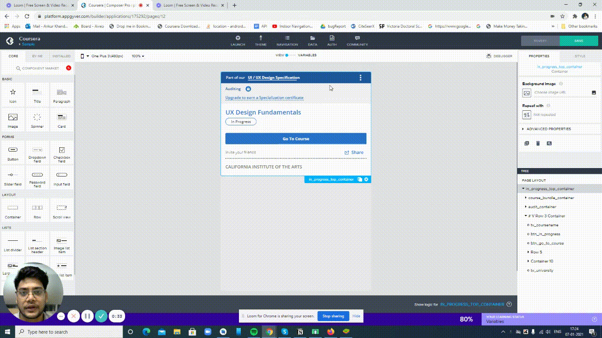Collapse V Row 3 Container node

(x=526, y=216)
